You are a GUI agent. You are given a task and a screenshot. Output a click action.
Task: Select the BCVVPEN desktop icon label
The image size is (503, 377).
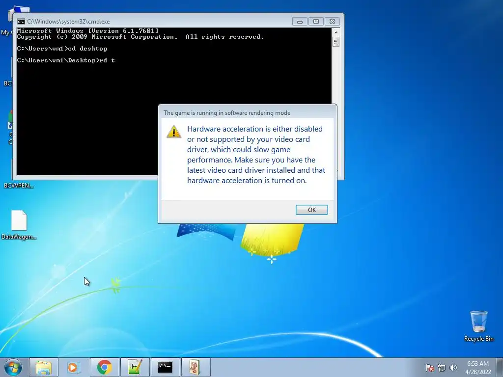[19, 185]
